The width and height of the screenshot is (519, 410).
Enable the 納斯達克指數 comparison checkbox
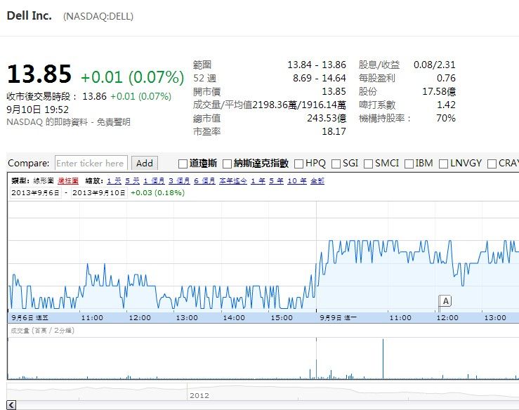click(x=227, y=164)
